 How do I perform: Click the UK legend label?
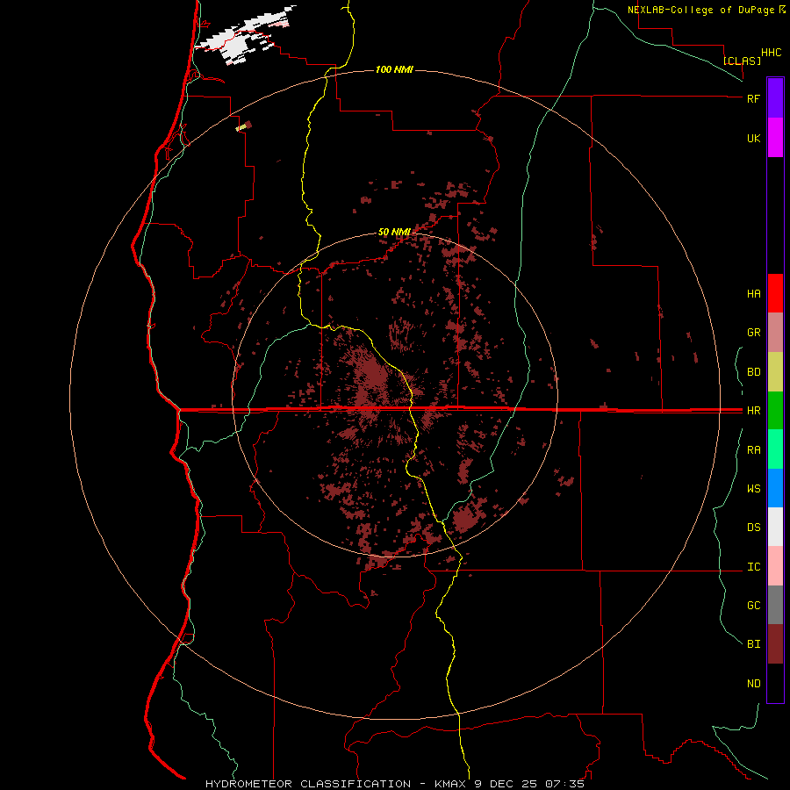click(753, 138)
